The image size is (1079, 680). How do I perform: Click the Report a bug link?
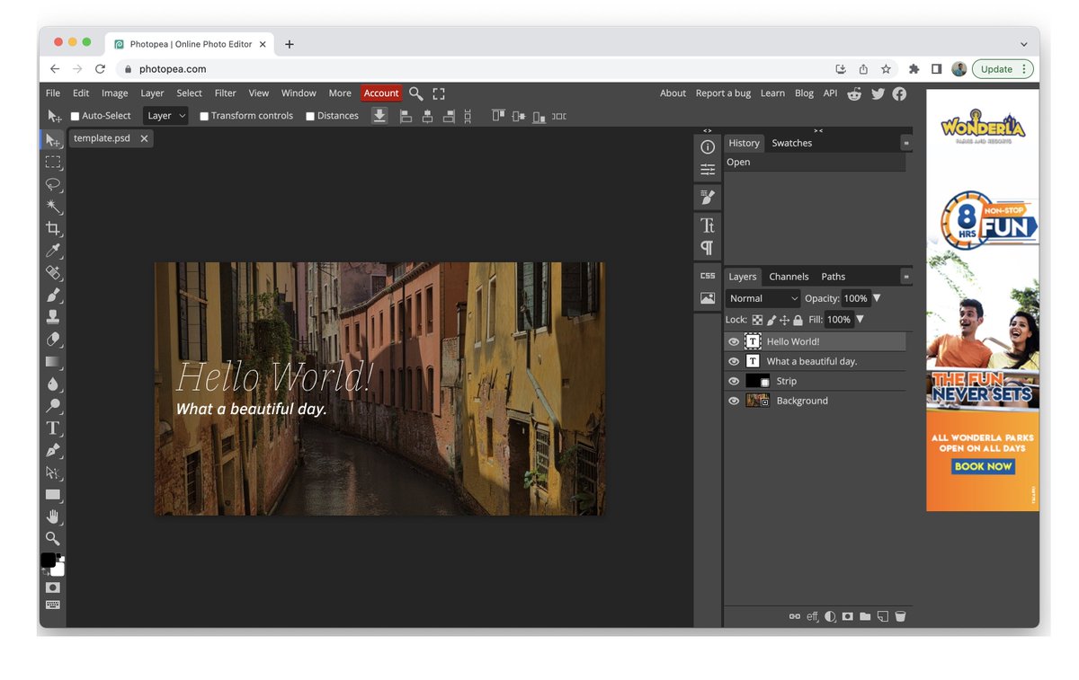(x=723, y=93)
